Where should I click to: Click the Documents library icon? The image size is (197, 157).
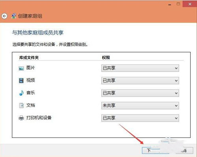pos(21,105)
